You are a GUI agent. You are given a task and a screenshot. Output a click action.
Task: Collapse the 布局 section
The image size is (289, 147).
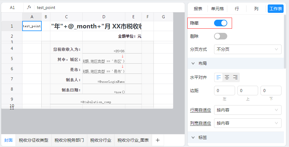(x=193, y=63)
